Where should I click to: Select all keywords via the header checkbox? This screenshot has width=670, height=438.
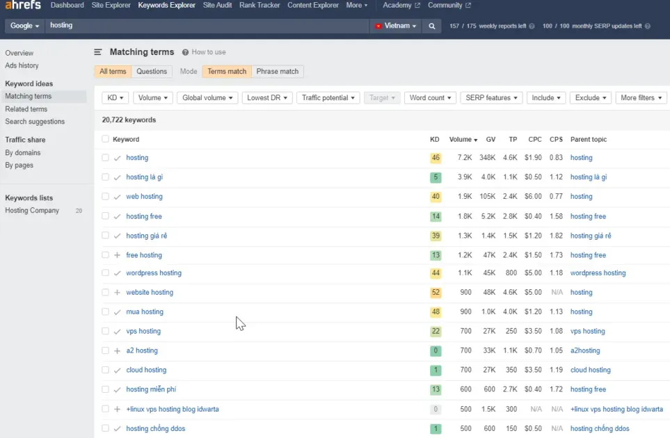pos(105,139)
